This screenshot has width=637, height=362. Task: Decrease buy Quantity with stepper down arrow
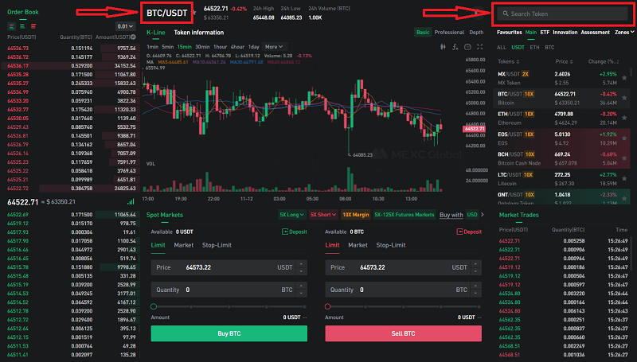[x=301, y=294]
